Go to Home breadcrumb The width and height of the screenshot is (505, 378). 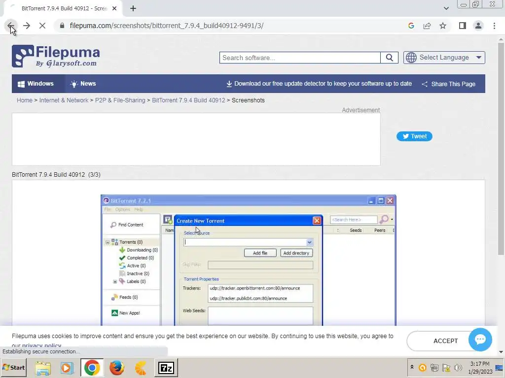[x=25, y=100]
